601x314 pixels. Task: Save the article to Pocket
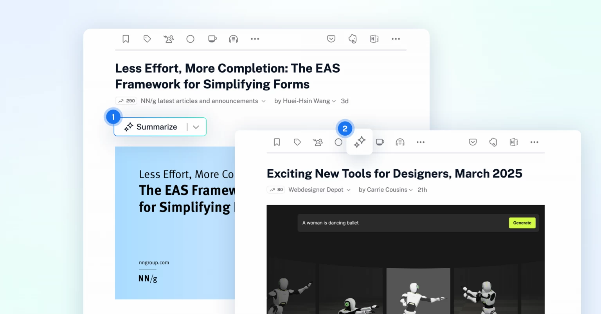pyautogui.click(x=331, y=39)
